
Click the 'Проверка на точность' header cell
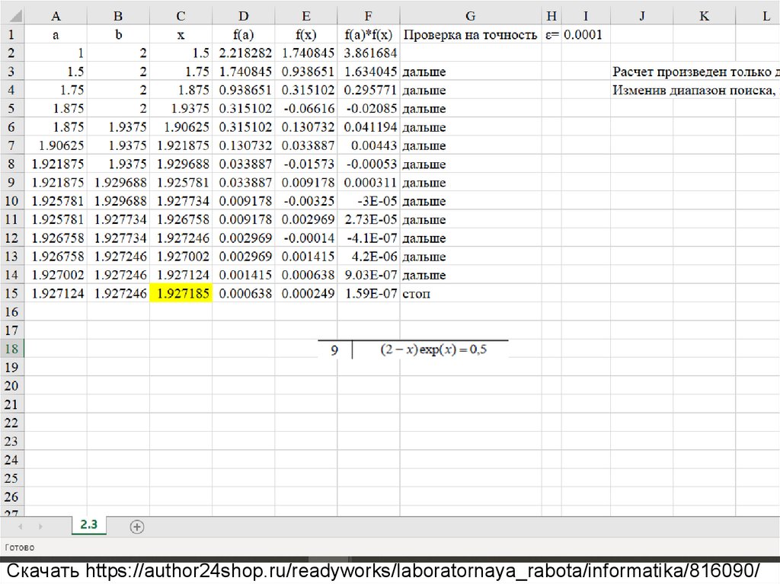pyautogui.click(x=470, y=35)
